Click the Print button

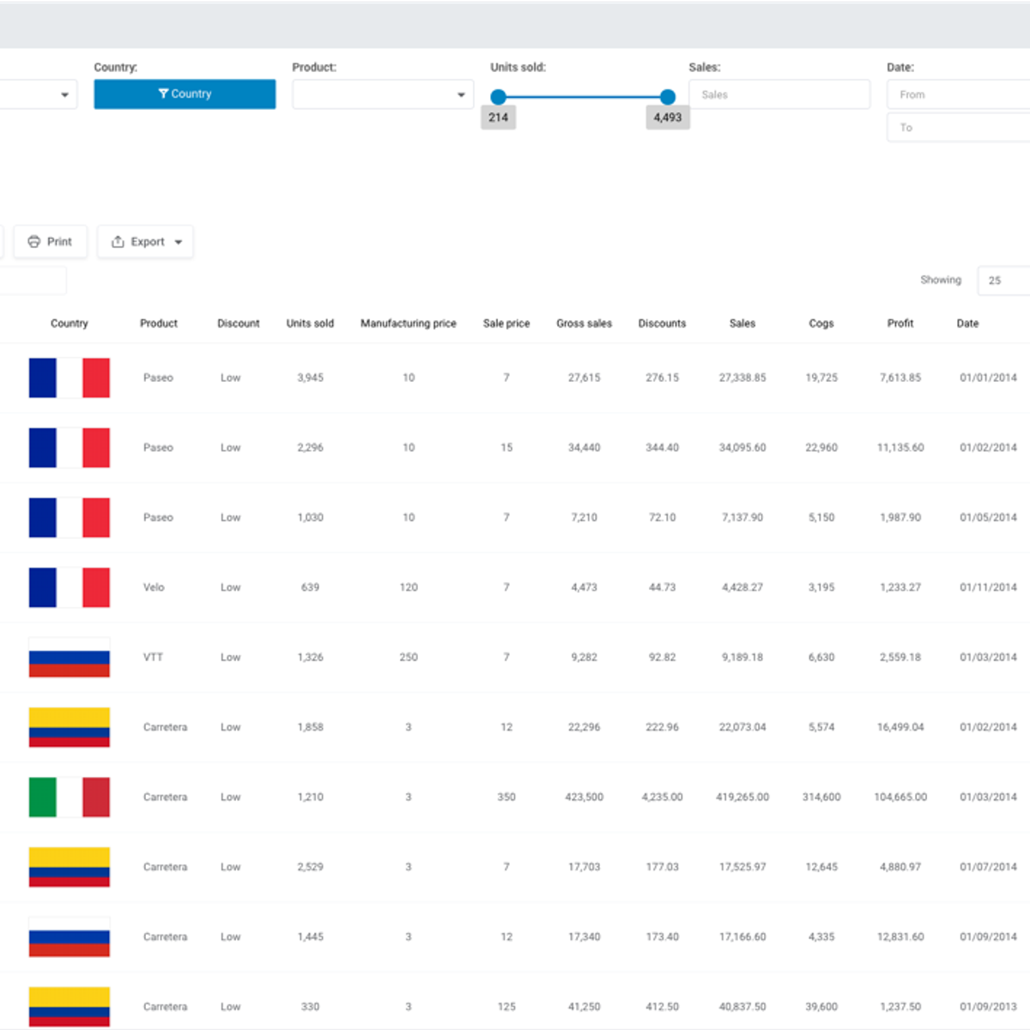coord(50,242)
